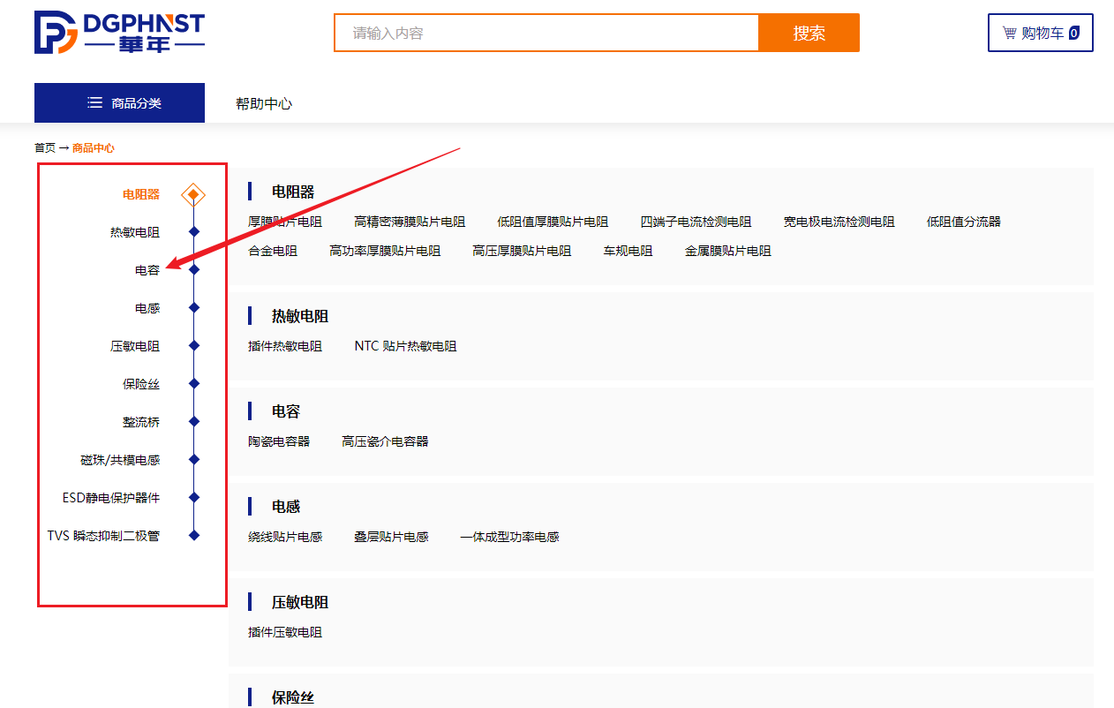The width and height of the screenshot is (1114, 708).
Task: Open the 帮助中心 page
Action: point(264,103)
